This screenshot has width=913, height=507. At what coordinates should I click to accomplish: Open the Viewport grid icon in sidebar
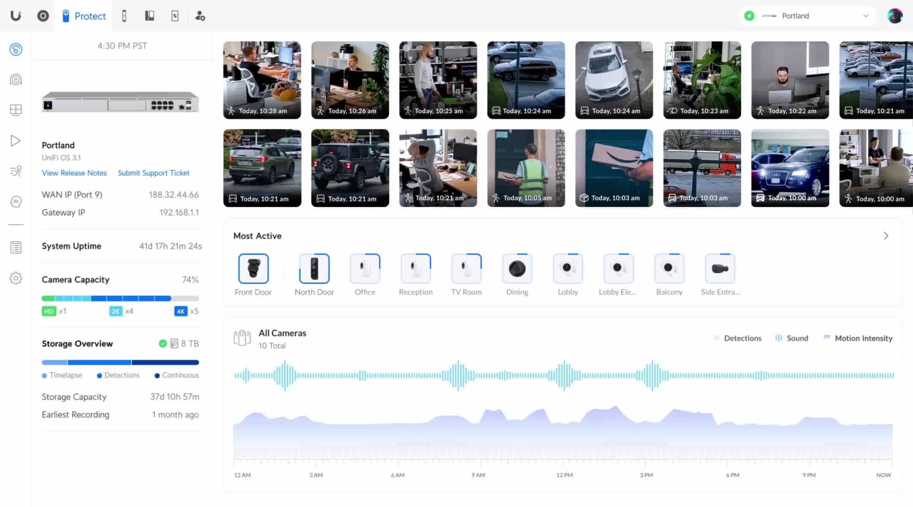tap(16, 110)
